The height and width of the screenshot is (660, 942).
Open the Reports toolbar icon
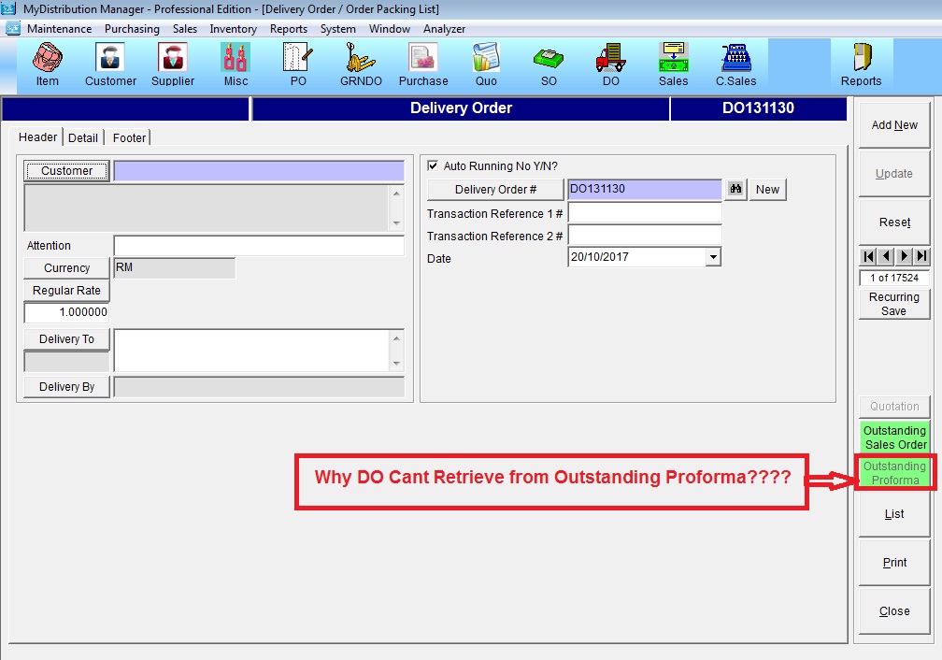861,64
